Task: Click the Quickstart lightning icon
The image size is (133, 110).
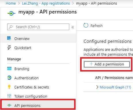Action: click(9, 47)
